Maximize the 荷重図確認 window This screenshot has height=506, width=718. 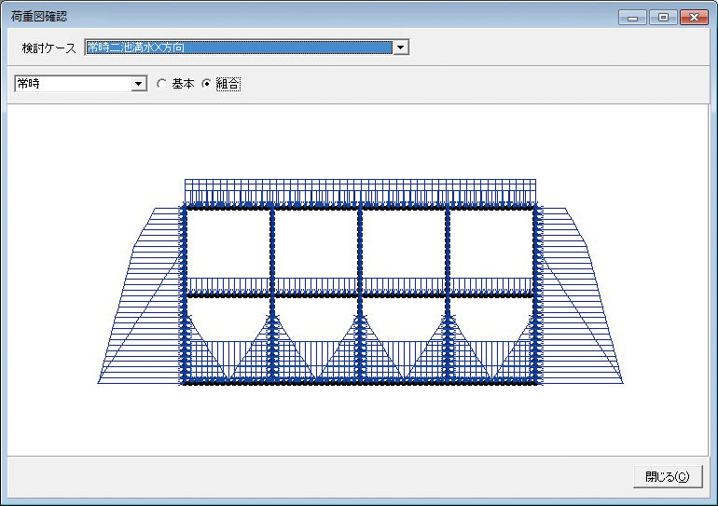pyautogui.click(x=663, y=18)
